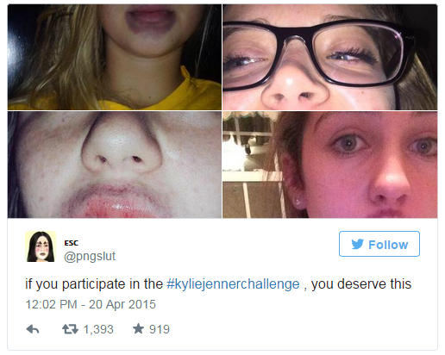This screenshot has width=445, height=355.
Task: Click the reply arrow icon
Action: [33, 329]
